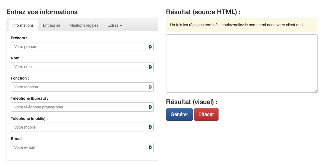Click the autofill icon in Téléphone (bureau) field
The image size is (329, 164).
(150, 107)
